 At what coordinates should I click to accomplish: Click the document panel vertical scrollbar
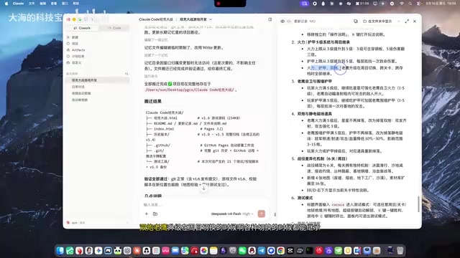click(x=418, y=204)
